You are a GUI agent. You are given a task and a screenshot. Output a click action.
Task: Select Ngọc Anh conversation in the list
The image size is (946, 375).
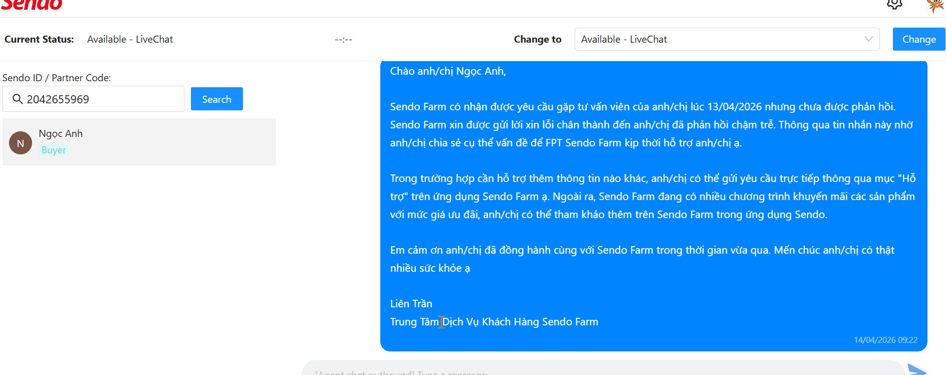tap(139, 142)
